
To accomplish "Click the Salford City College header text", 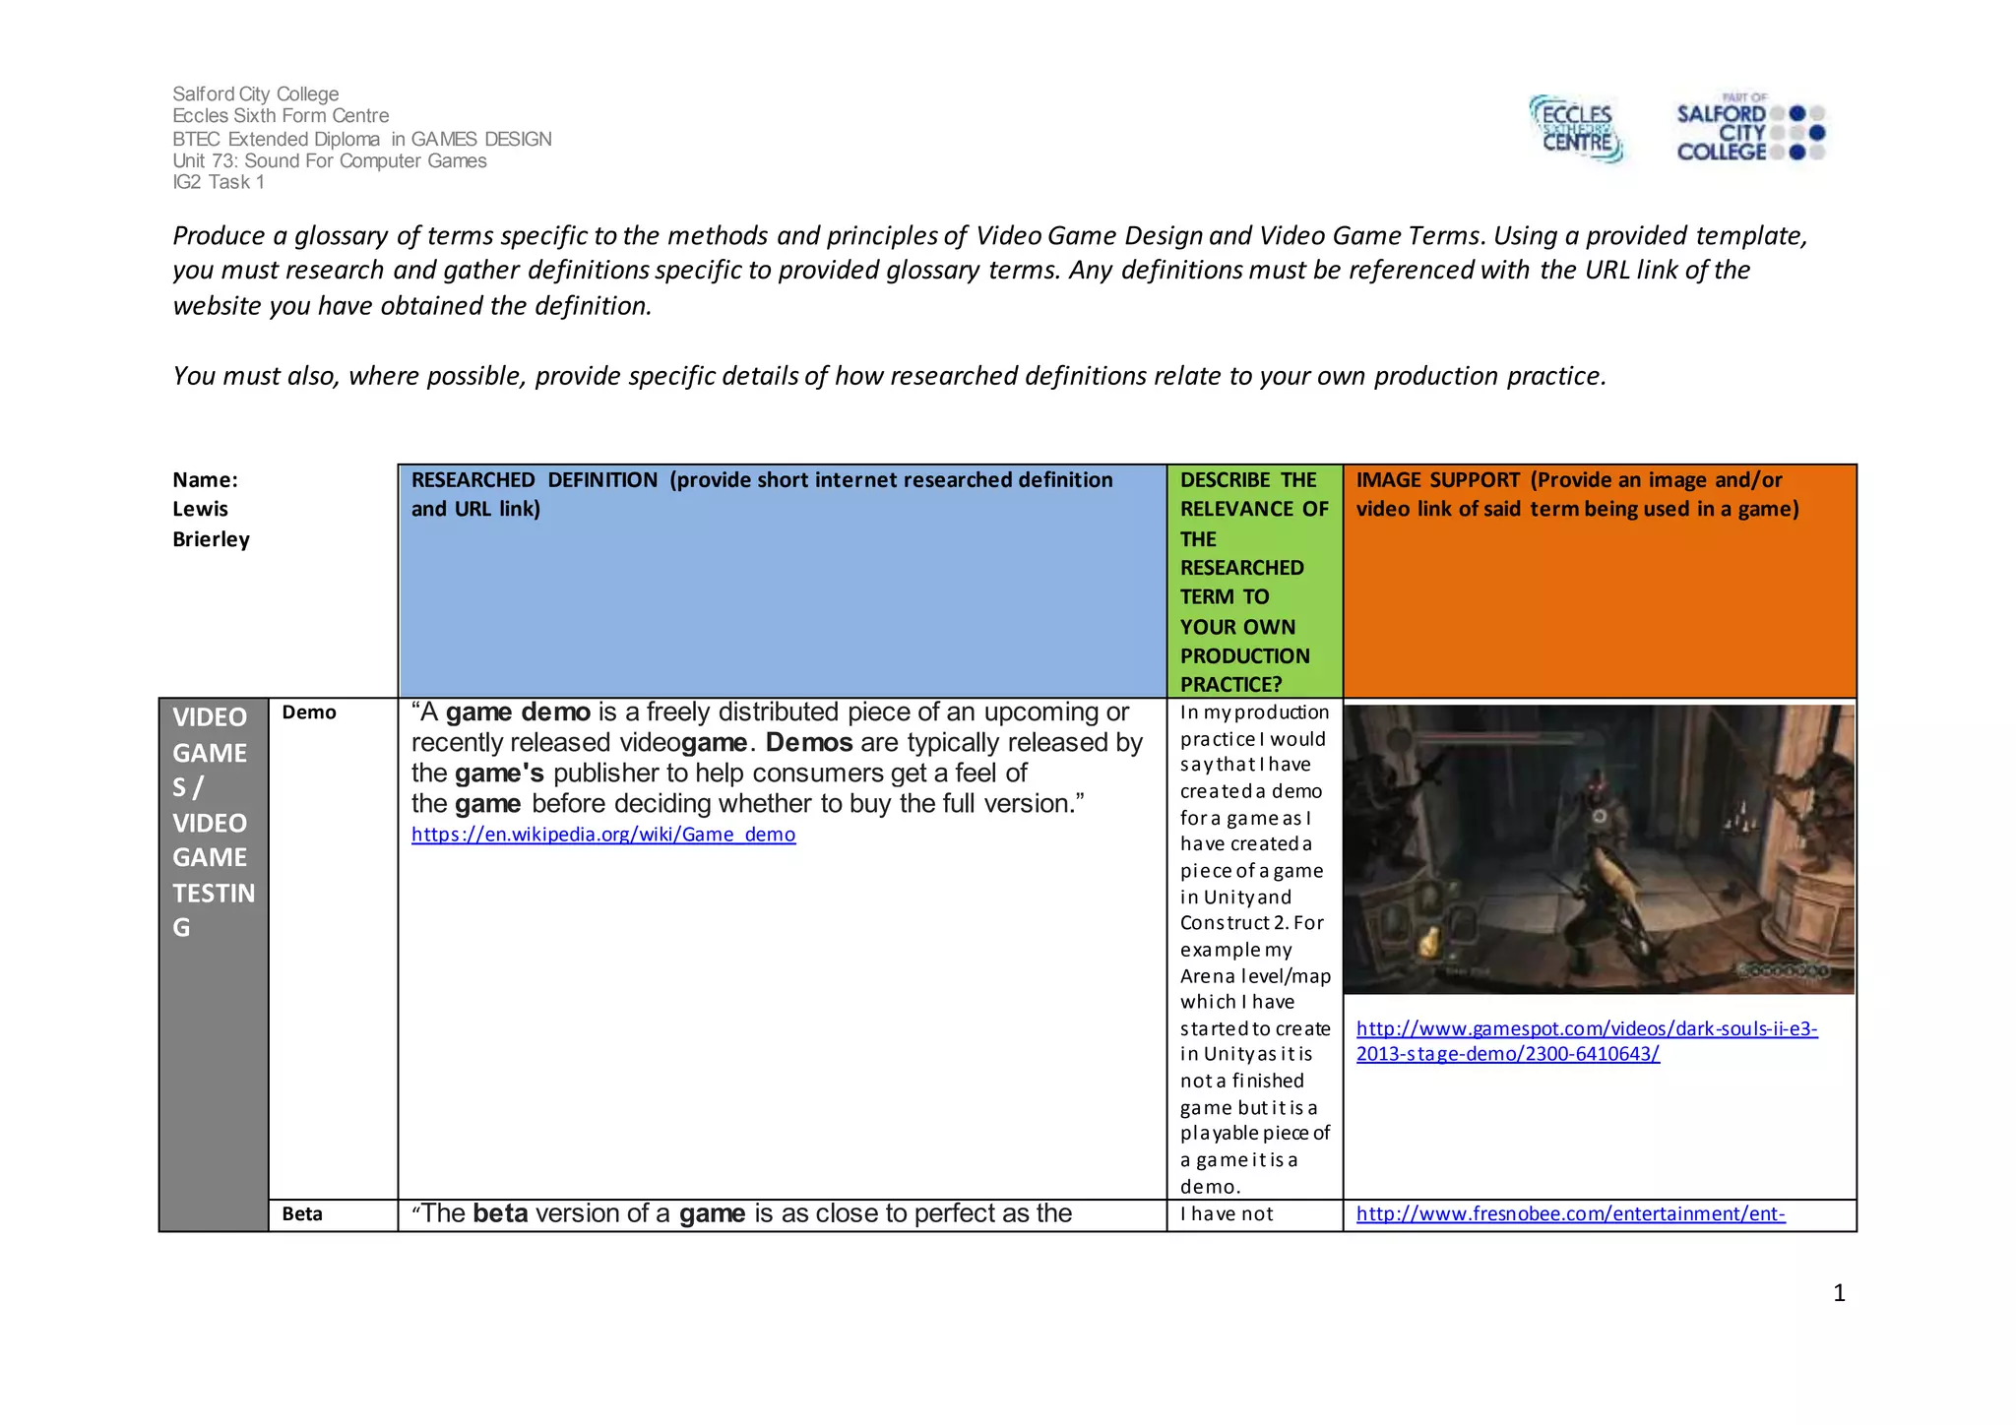I will click(256, 94).
